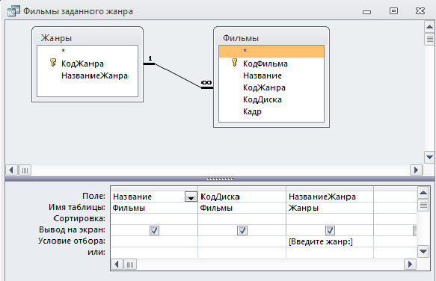
Task: Click the КодДиска field cell in grid
Action: tap(242, 197)
